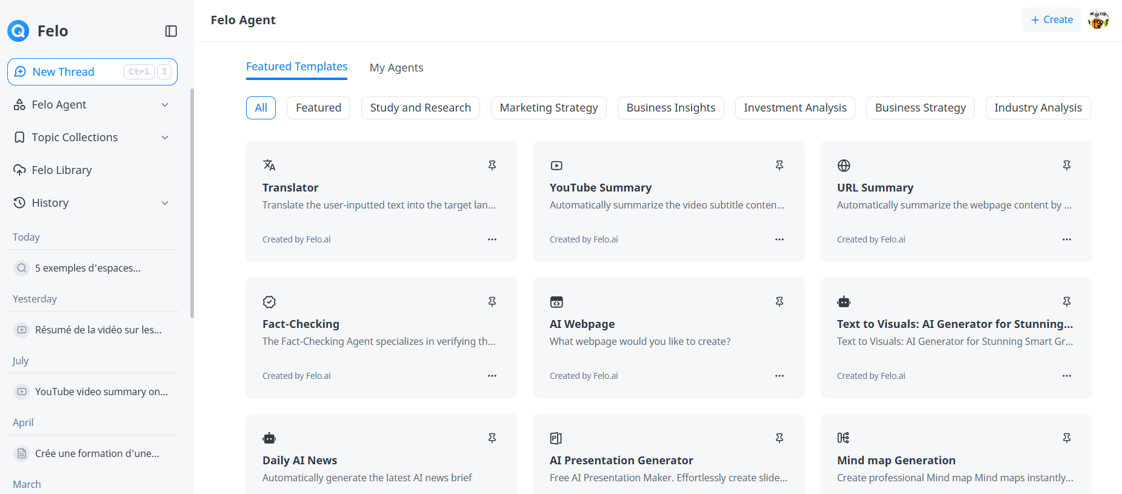
Task: Click the Translator template icon
Action: tap(269, 165)
